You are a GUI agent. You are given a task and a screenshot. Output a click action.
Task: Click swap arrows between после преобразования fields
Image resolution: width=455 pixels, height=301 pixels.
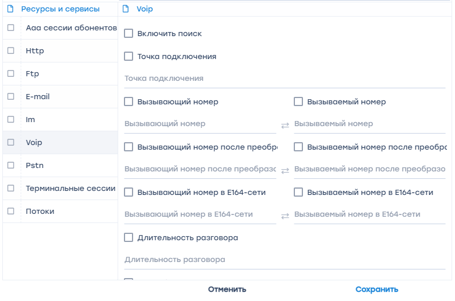pos(285,170)
